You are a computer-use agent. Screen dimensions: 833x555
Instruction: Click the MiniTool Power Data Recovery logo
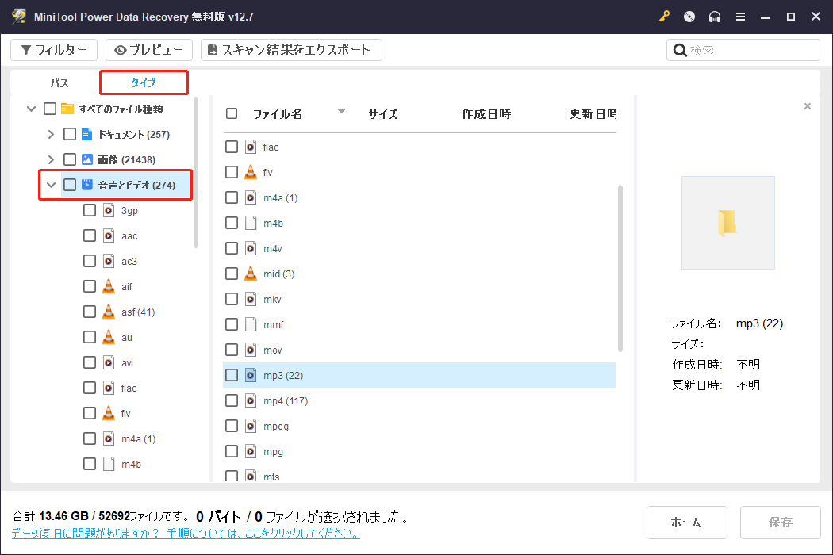click(17, 16)
